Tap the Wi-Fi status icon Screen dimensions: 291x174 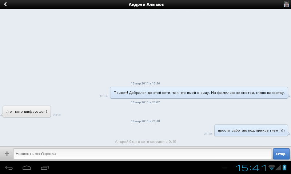(271, 167)
